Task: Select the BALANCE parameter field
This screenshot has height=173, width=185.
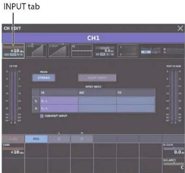Action: pyautogui.click(x=174, y=165)
